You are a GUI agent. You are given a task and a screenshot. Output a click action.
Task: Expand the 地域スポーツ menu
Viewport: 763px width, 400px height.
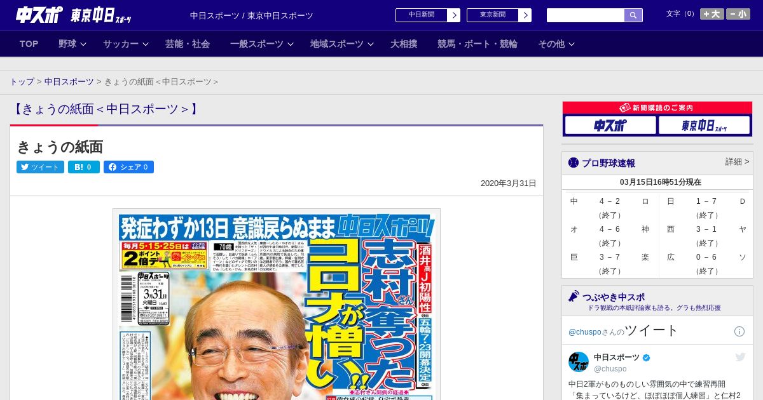click(x=341, y=44)
